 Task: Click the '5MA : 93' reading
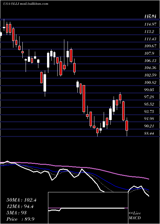tap(16, 213)
